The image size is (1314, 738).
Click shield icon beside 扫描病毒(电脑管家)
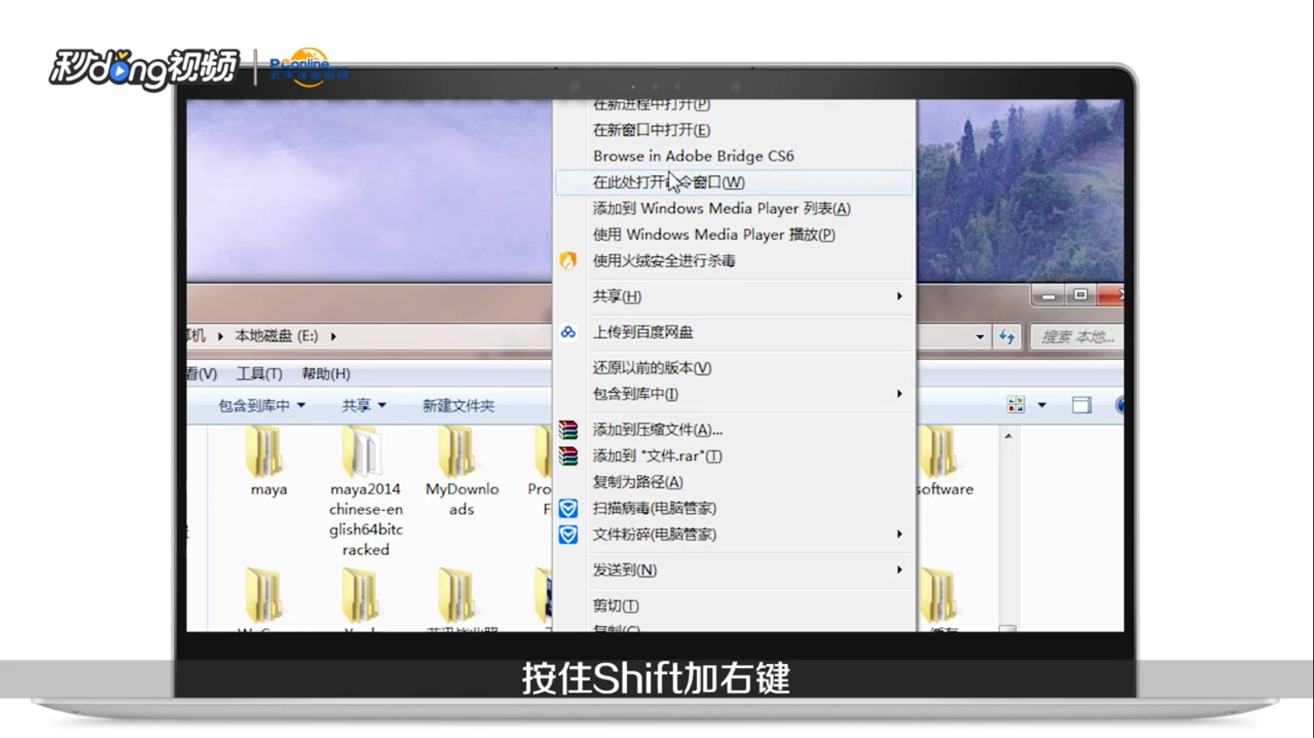pyautogui.click(x=568, y=509)
